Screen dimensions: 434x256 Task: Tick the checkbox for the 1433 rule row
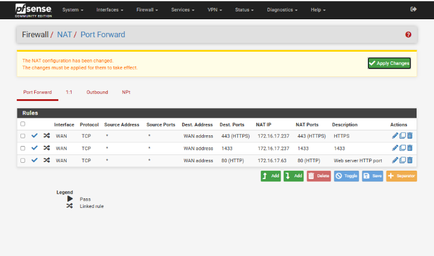click(x=23, y=148)
